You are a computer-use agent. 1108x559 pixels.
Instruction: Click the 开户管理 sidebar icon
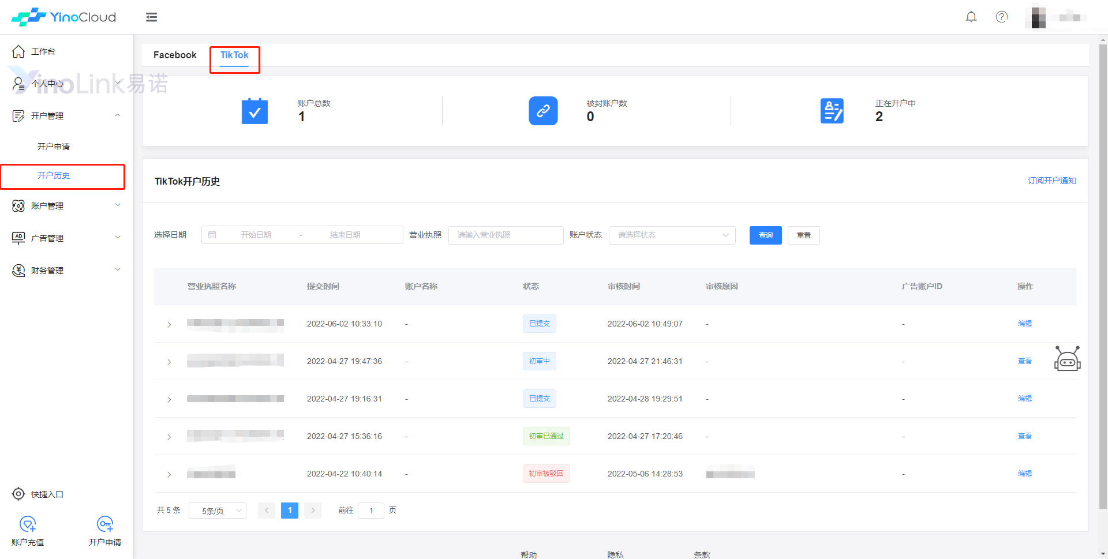(18, 116)
